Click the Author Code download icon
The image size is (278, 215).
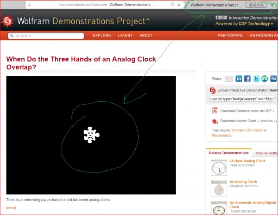click(x=215, y=121)
